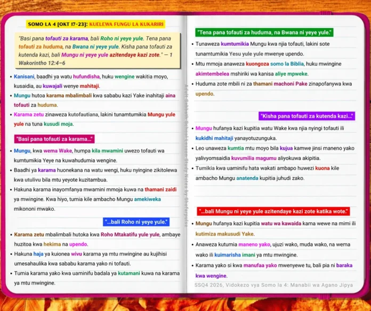This screenshot has height=311, width=371.
Task: Click the magenta word "hufundisha"
Action: click(86, 76)
